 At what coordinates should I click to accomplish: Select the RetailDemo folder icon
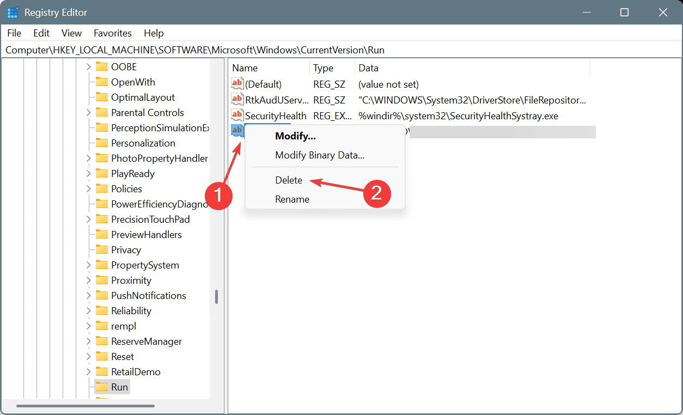point(101,372)
